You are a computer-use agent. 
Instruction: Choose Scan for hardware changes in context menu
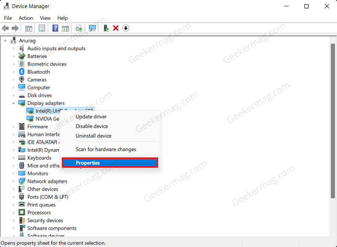110,149
